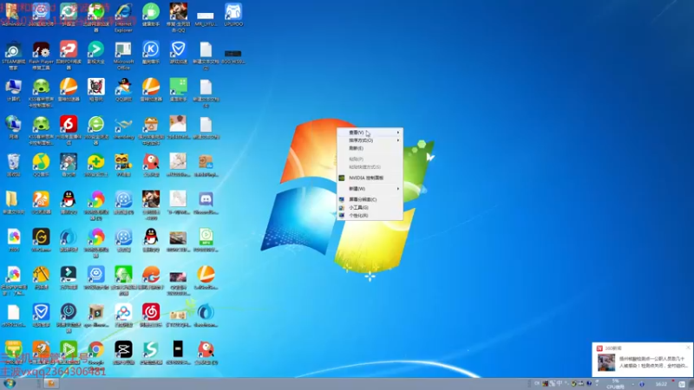Open the QQ游戏 penguin game icon
The height and width of the screenshot is (390, 694).
(x=123, y=90)
